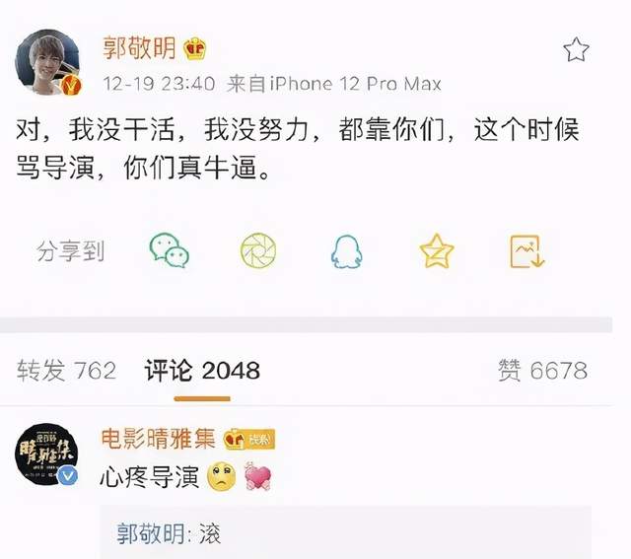Image resolution: width=631 pixels, height=559 pixels.
Task: Click the blue V badge on 电影晴雅集 avatar
Action: pyautogui.click(x=68, y=476)
